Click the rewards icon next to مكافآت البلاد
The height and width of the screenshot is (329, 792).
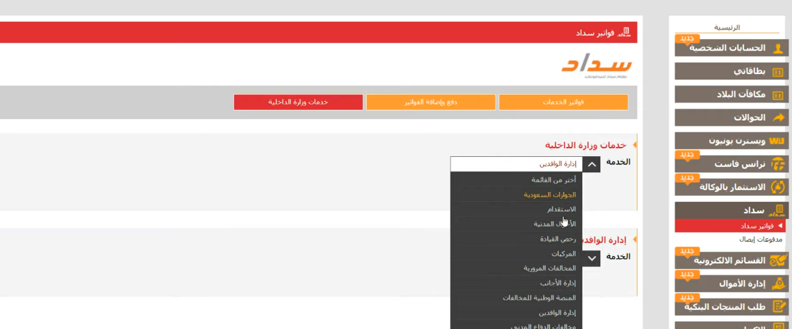(x=778, y=95)
